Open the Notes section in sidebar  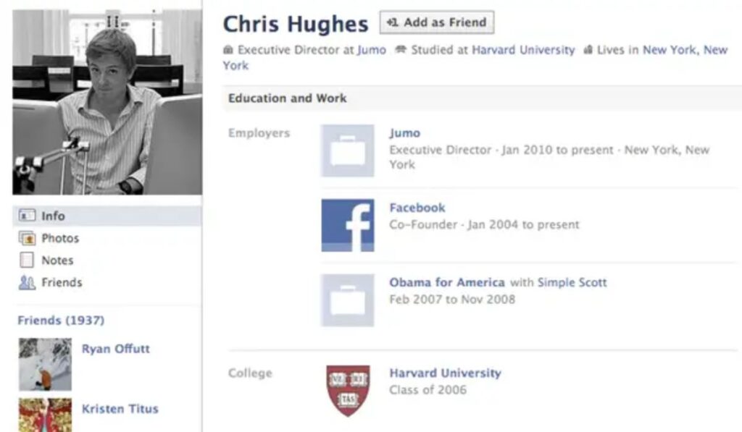(x=57, y=261)
